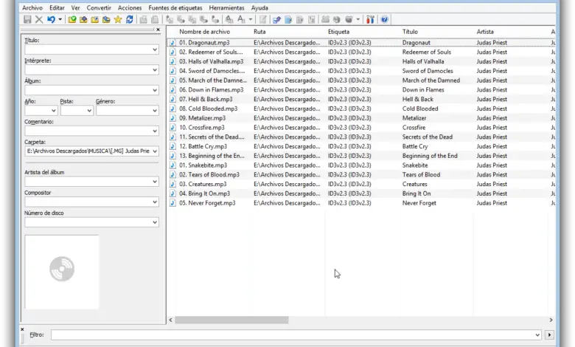Open the Acciones menu
The width and height of the screenshot is (575, 347).
coord(130,7)
